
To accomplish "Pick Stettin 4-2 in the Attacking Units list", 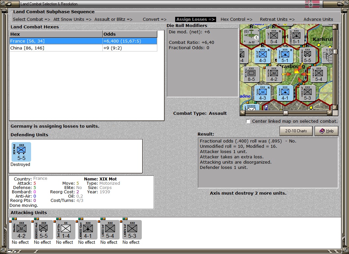I will pyautogui.click(x=21, y=230).
